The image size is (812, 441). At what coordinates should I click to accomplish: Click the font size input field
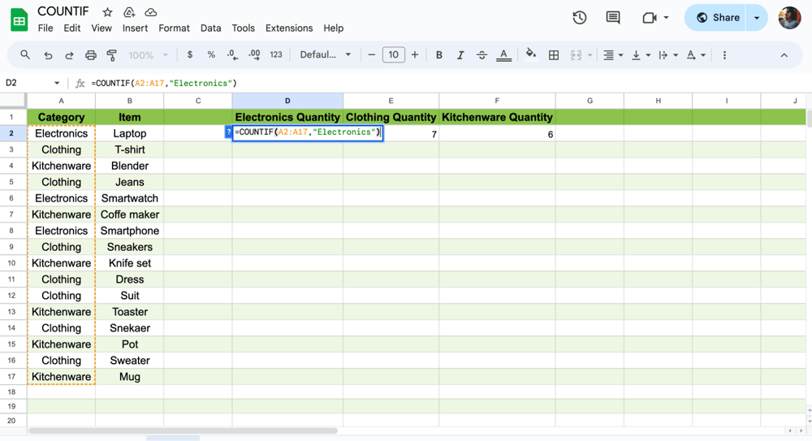click(393, 55)
